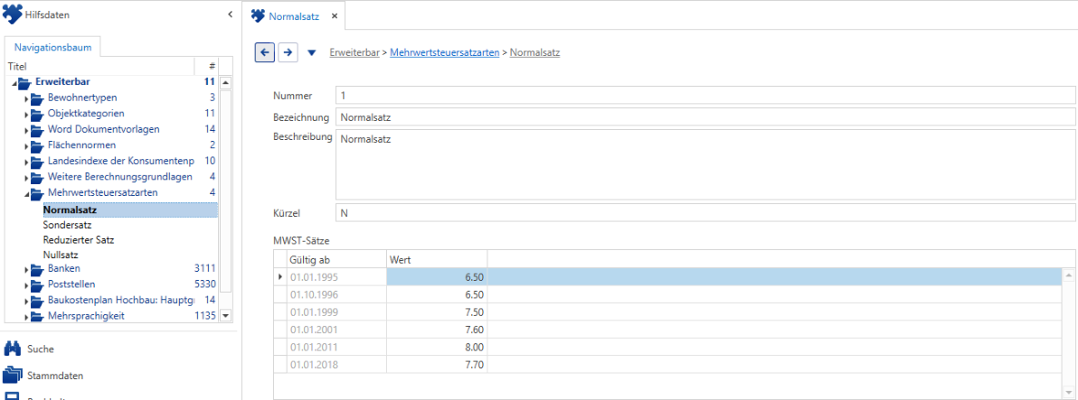Open the Suche section

[41, 349]
